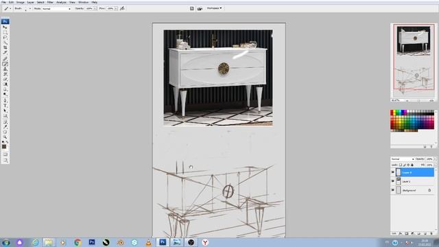Open the Filter menu
The height and width of the screenshot is (247, 439).
50,2
